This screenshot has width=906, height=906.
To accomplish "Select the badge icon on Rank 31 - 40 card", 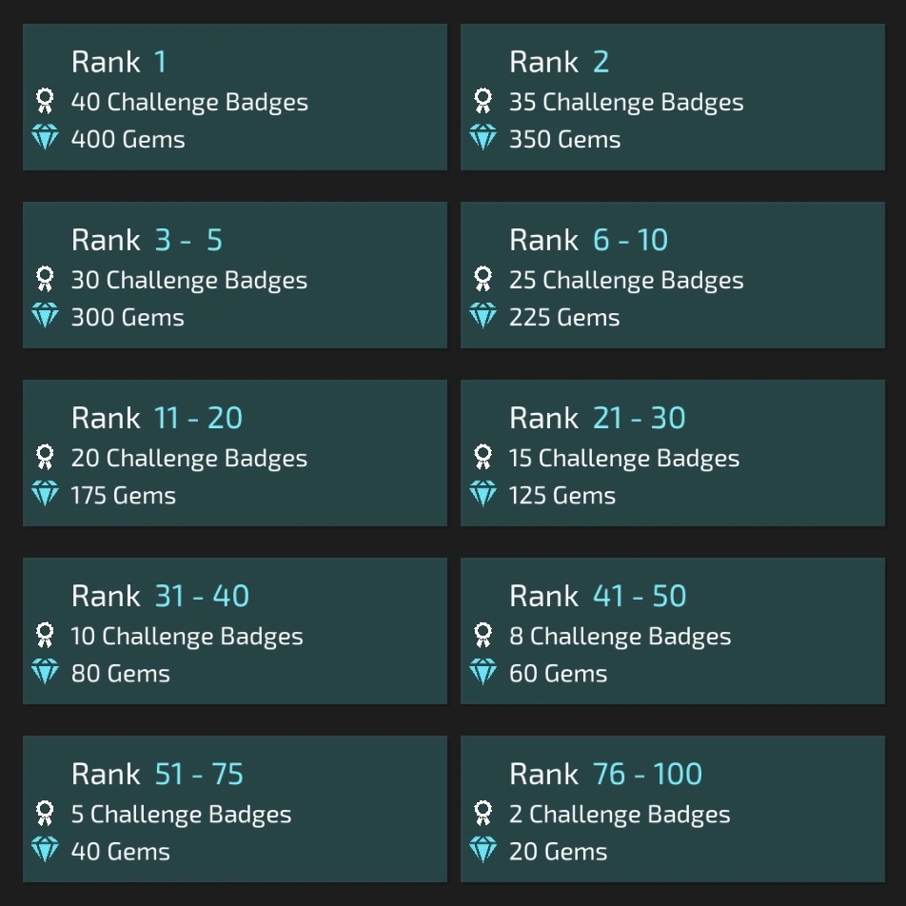I will tap(45, 636).
